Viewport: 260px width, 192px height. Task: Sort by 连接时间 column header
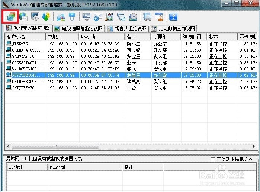pyautogui.click(x=194, y=37)
